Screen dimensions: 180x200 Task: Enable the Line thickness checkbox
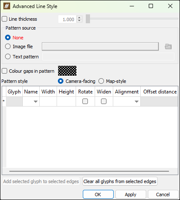pos(5,19)
